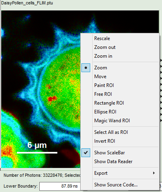Click the 6 µm scale bar
The width and height of the screenshot is (162, 192).
pyautogui.click(x=37, y=153)
